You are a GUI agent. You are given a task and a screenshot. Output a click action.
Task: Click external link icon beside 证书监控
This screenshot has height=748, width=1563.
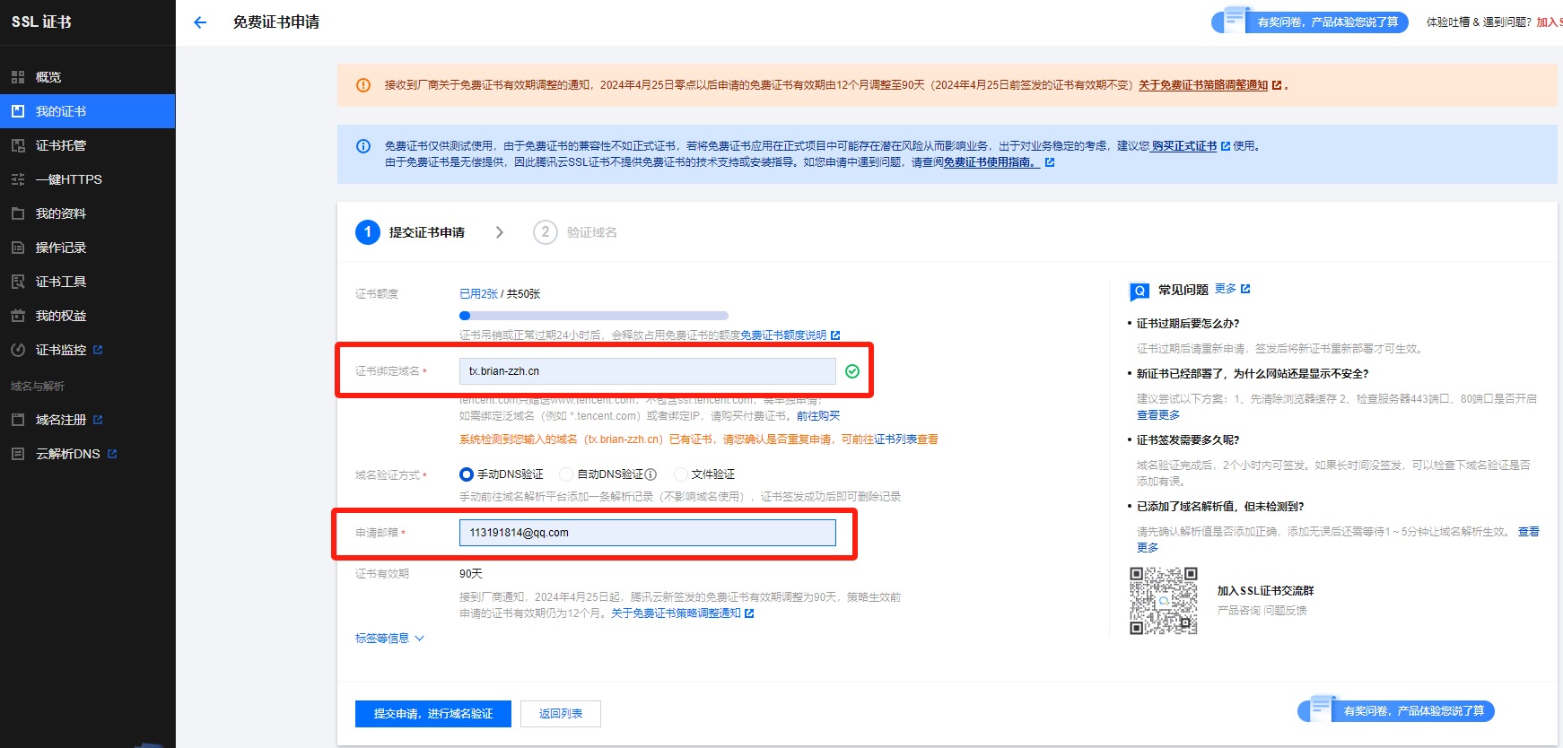(x=98, y=350)
